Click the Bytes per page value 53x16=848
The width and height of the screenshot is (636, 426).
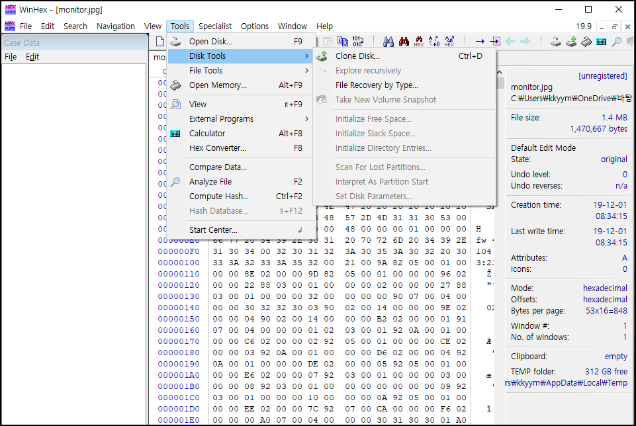click(606, 311)
